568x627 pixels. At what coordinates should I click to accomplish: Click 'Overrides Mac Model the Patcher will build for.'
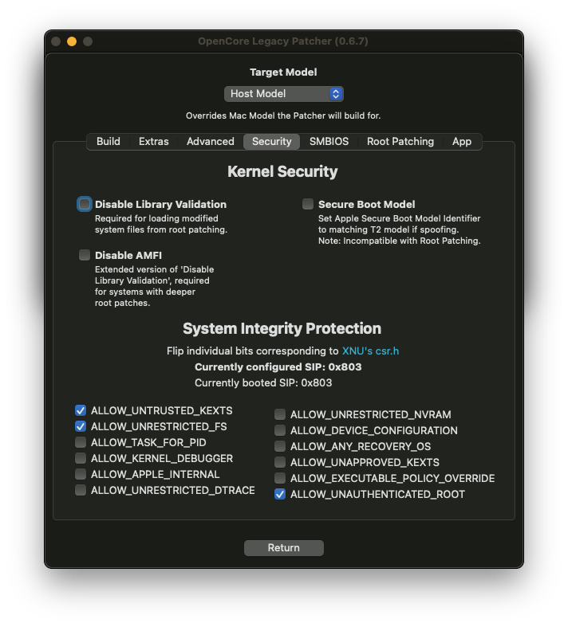(283, 116)
